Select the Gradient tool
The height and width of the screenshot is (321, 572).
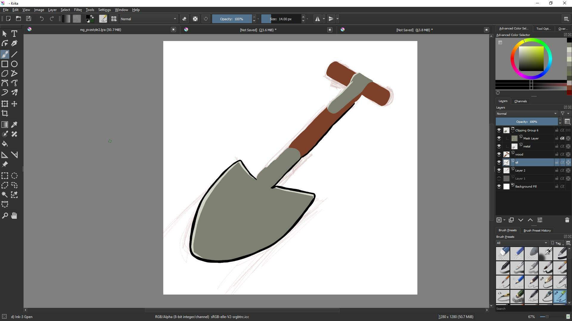[x=5, y=125]
